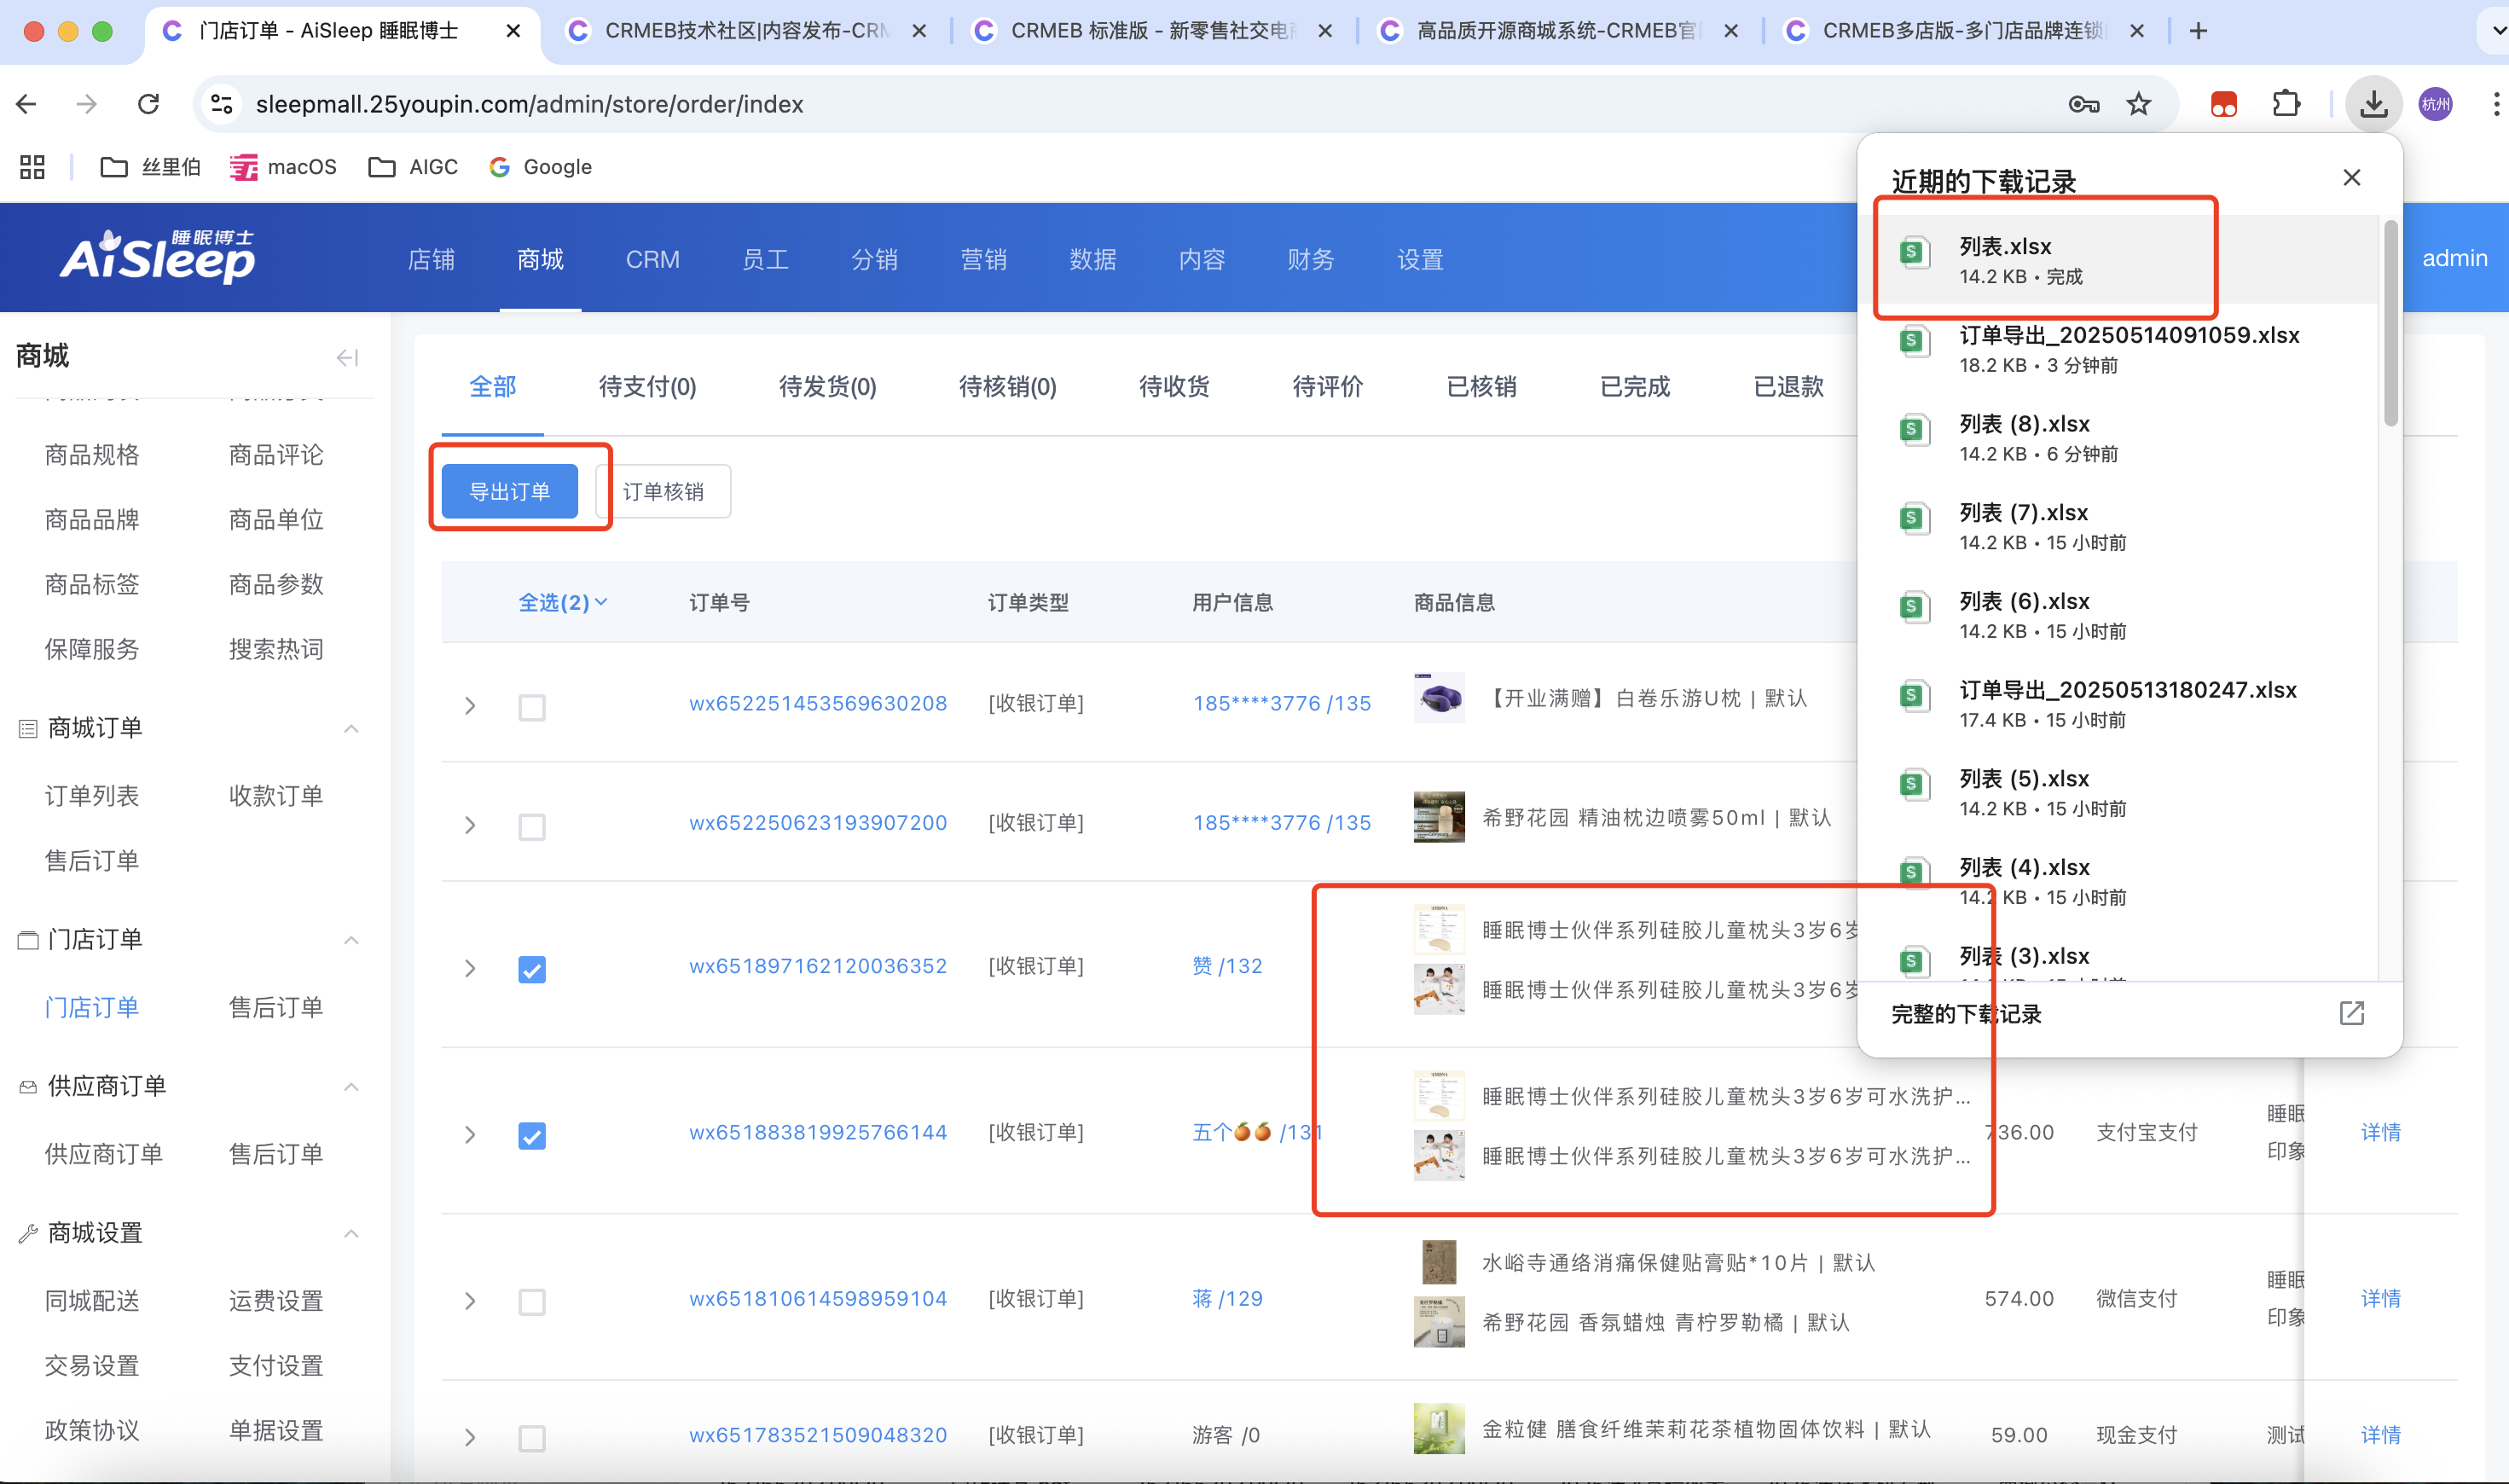Open the 营销 top navigation menu

983,260
